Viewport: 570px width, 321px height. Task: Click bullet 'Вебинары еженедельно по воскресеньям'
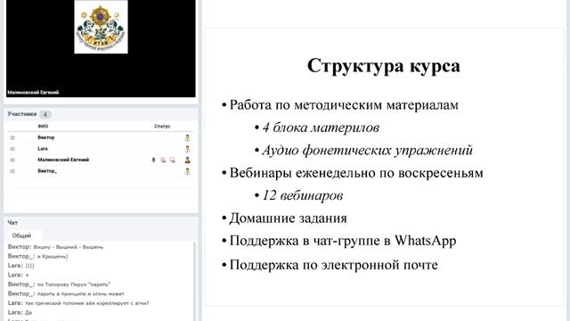pos(356,173)
